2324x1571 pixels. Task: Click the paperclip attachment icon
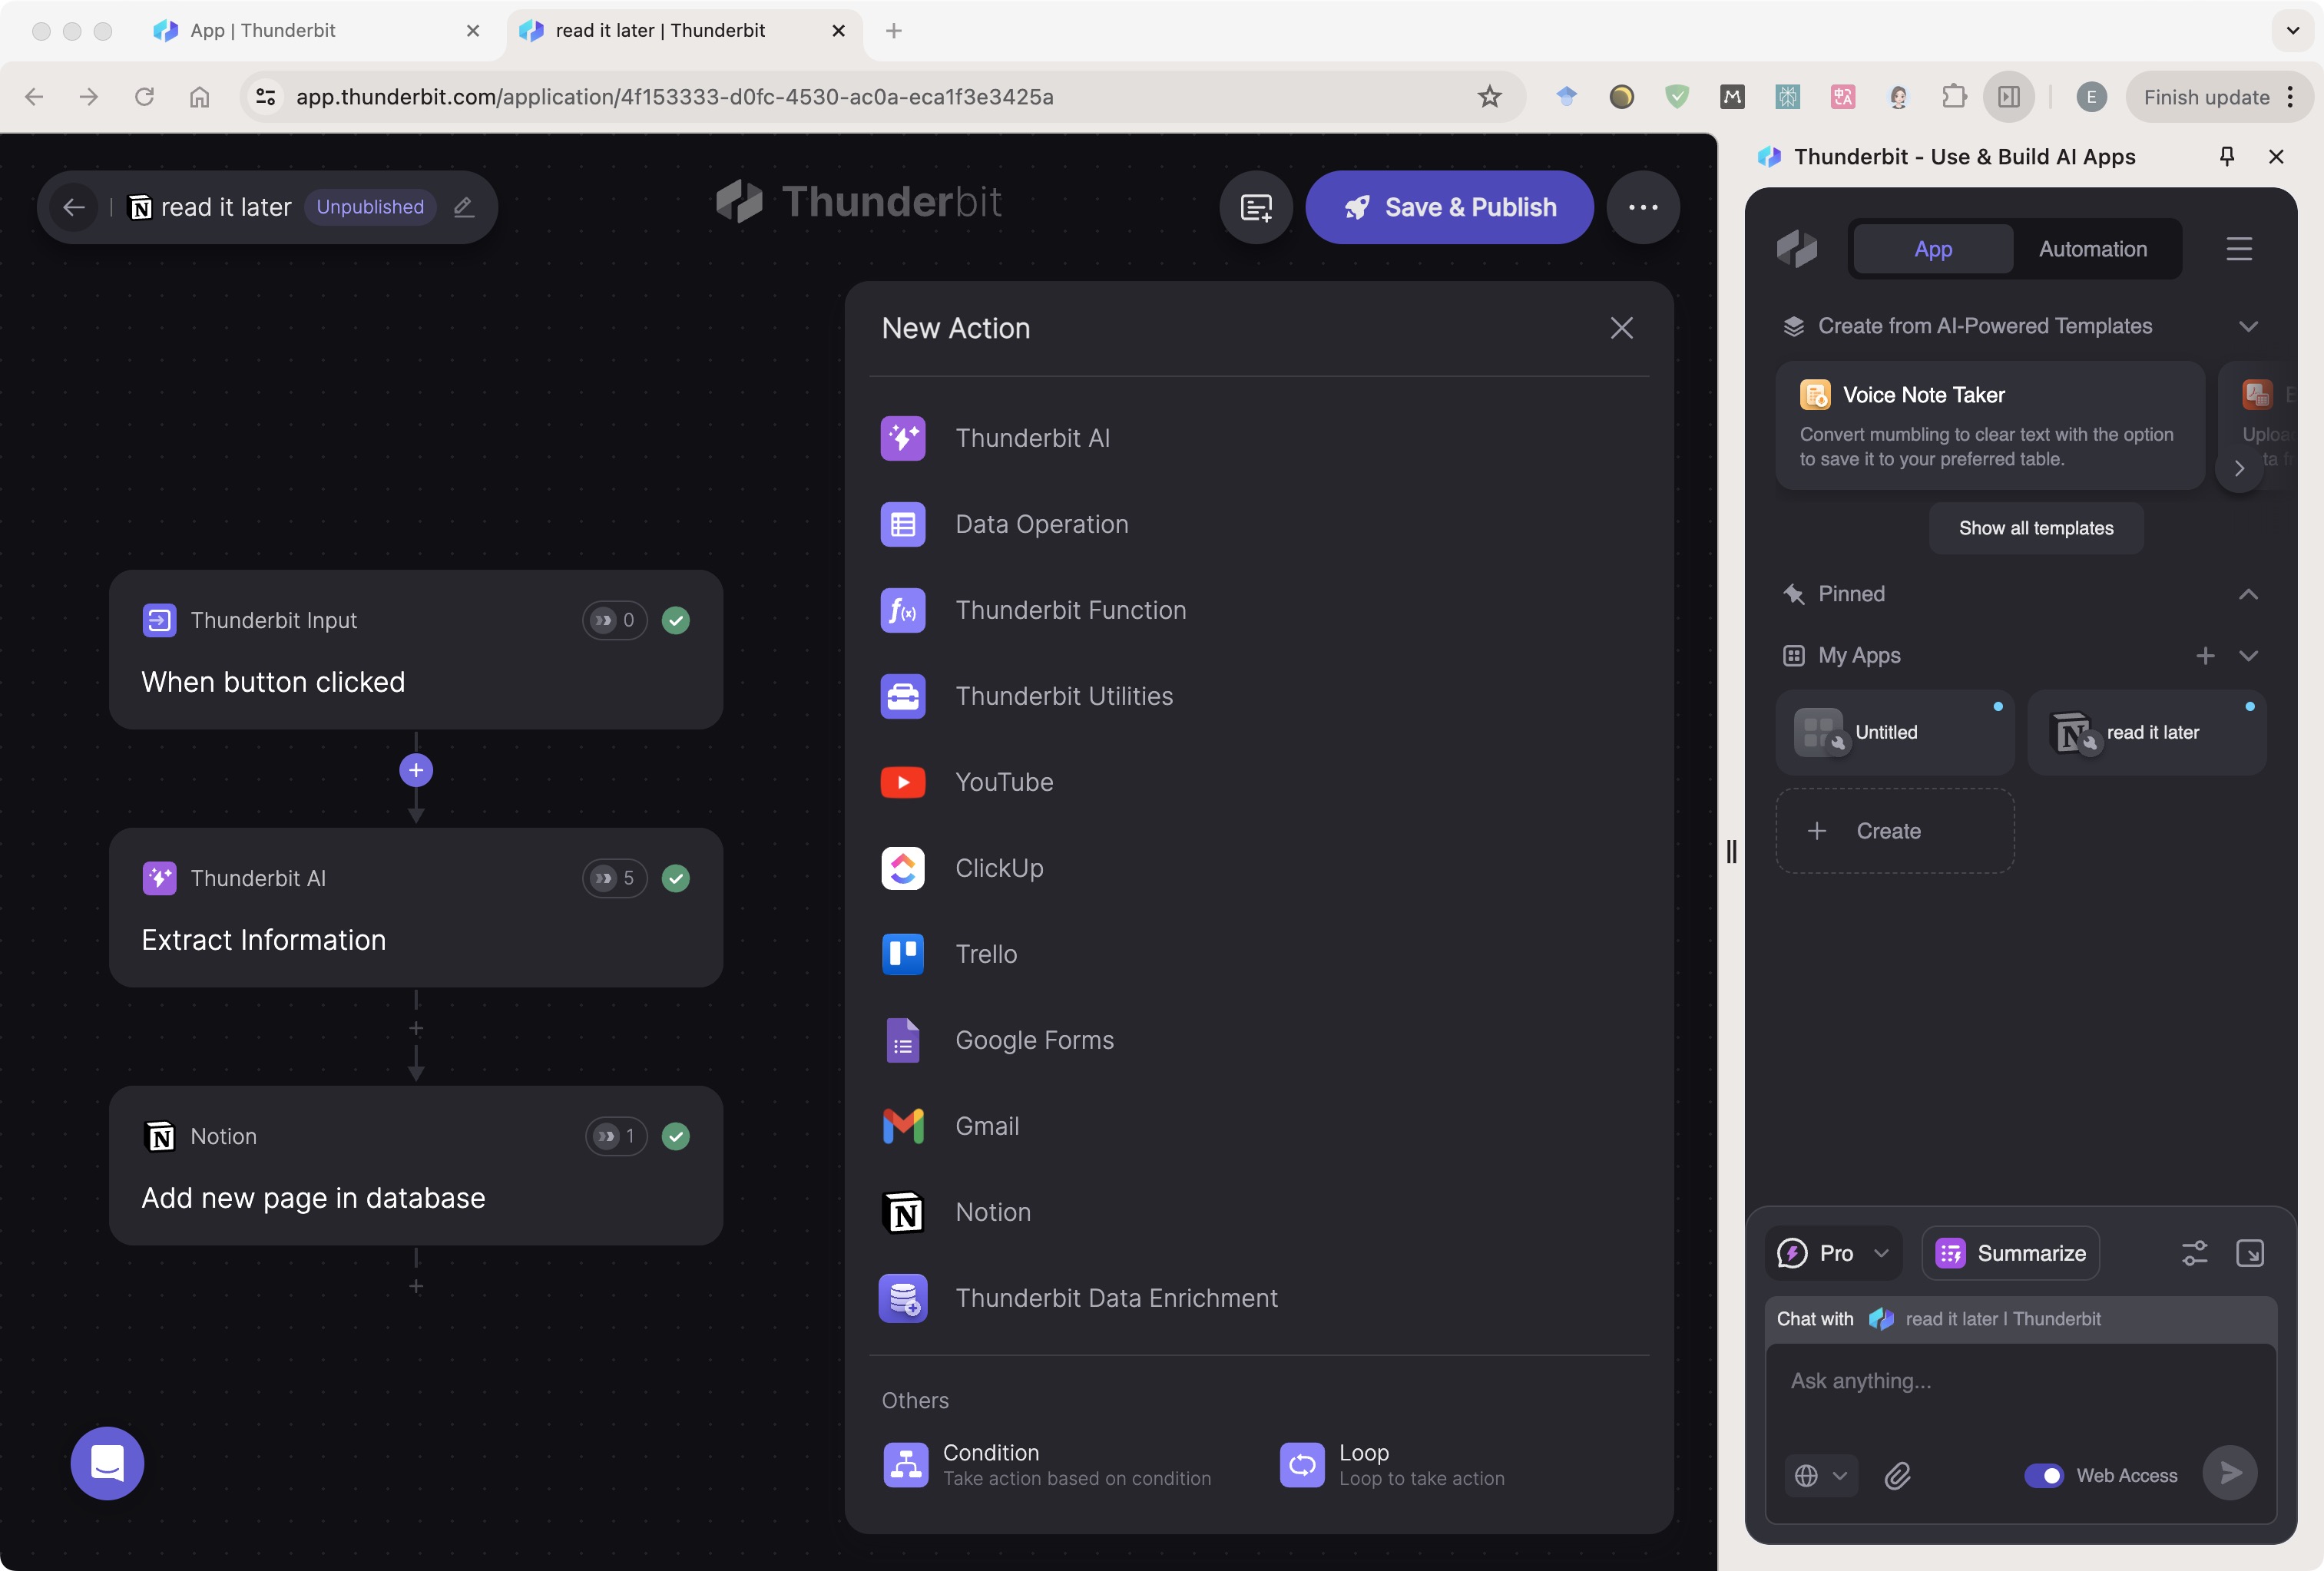coord(1897,1476)
